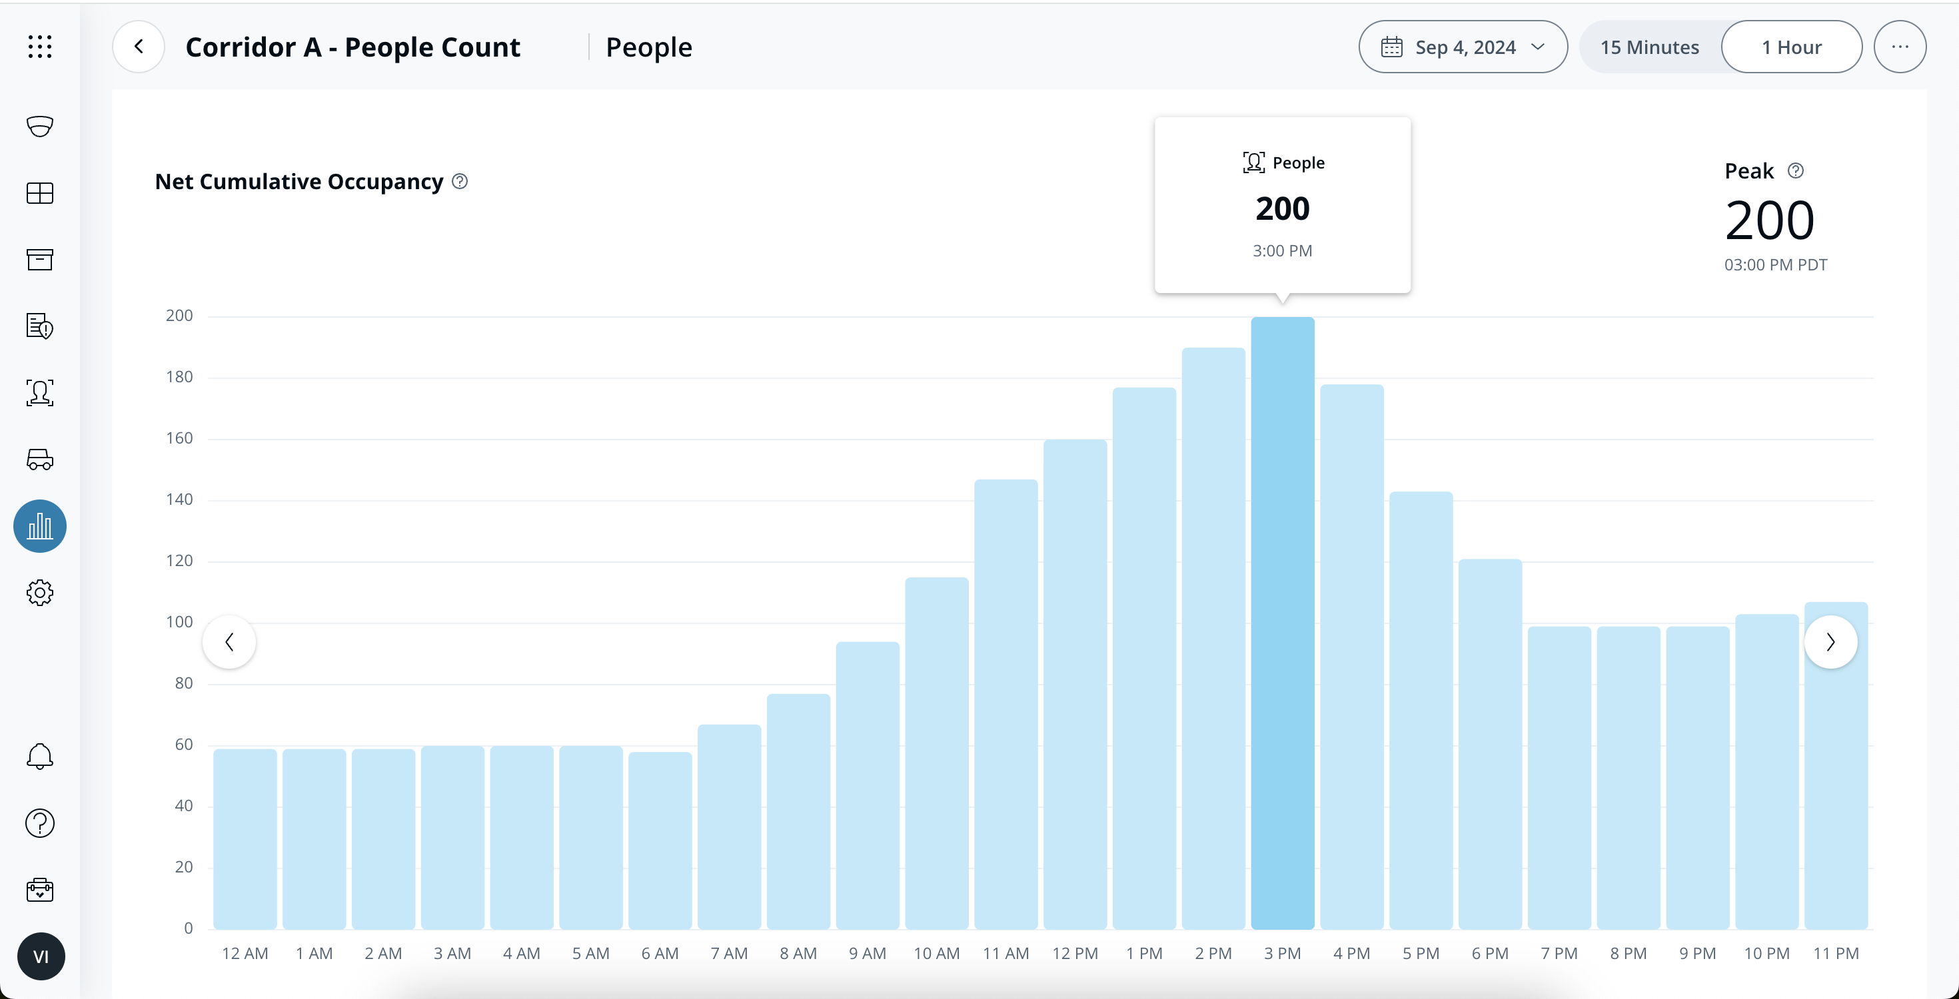Click the settings gear sidebar icon

[38, 591]
